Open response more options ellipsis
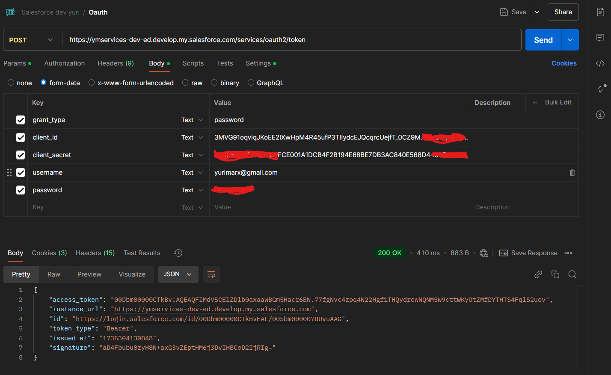The width and height of the screenshot is (611, 375). pos(568,253)
